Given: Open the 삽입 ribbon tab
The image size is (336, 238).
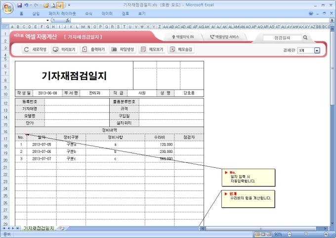Looking at the screenshot, I should [36, 13].
